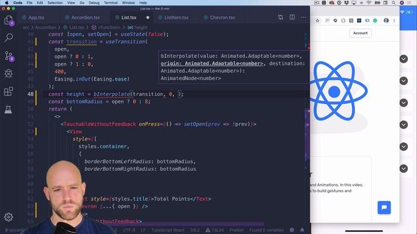This screenshot has width=417, height=234.
Task: Click the Open Changes compare icon
Action: coord(281,18)
